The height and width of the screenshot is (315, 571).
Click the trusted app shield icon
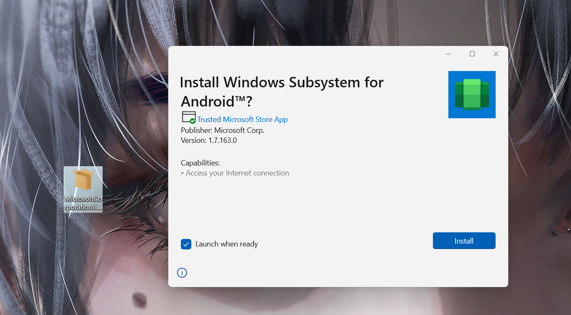click(189, 117)
